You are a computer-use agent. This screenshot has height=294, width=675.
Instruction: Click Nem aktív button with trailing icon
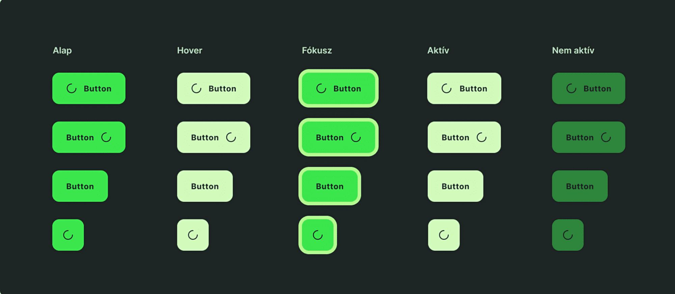(x=589, y=137)
